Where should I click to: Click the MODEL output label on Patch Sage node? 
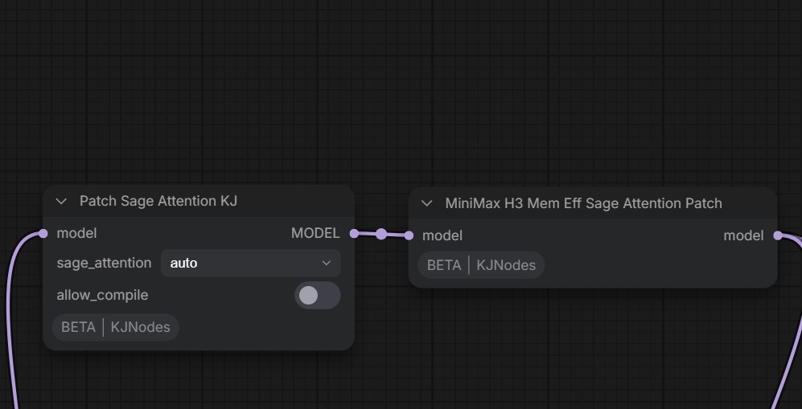pos(315,233)
